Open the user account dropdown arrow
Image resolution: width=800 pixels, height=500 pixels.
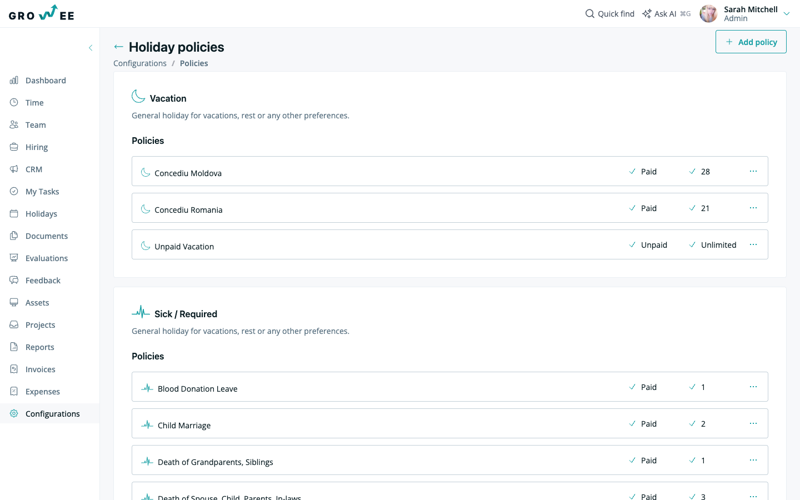point(787,13)
